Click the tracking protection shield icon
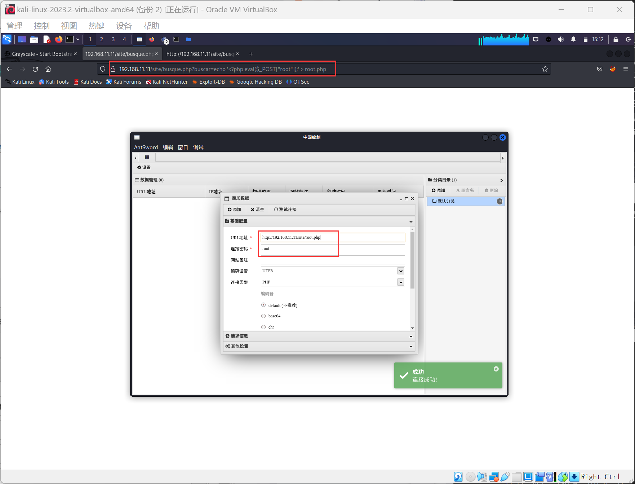Screen dimensions: 635x484 coord(103,69)
